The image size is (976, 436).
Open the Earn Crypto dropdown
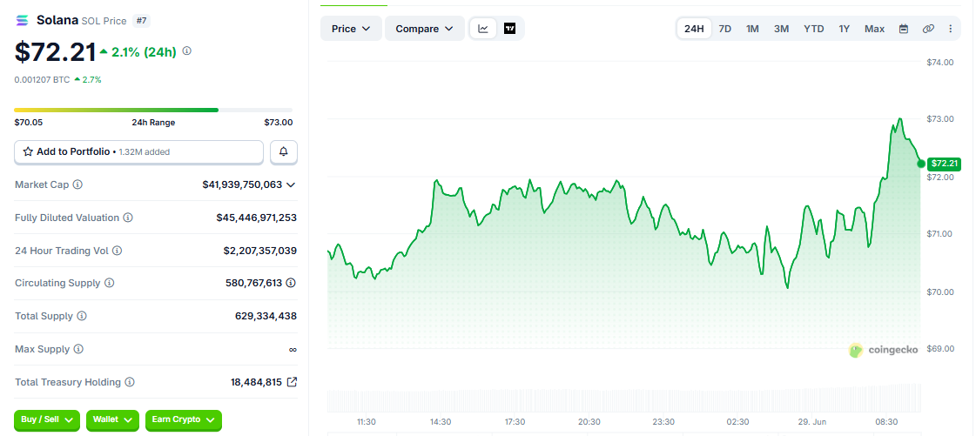(x=183, y=420)
